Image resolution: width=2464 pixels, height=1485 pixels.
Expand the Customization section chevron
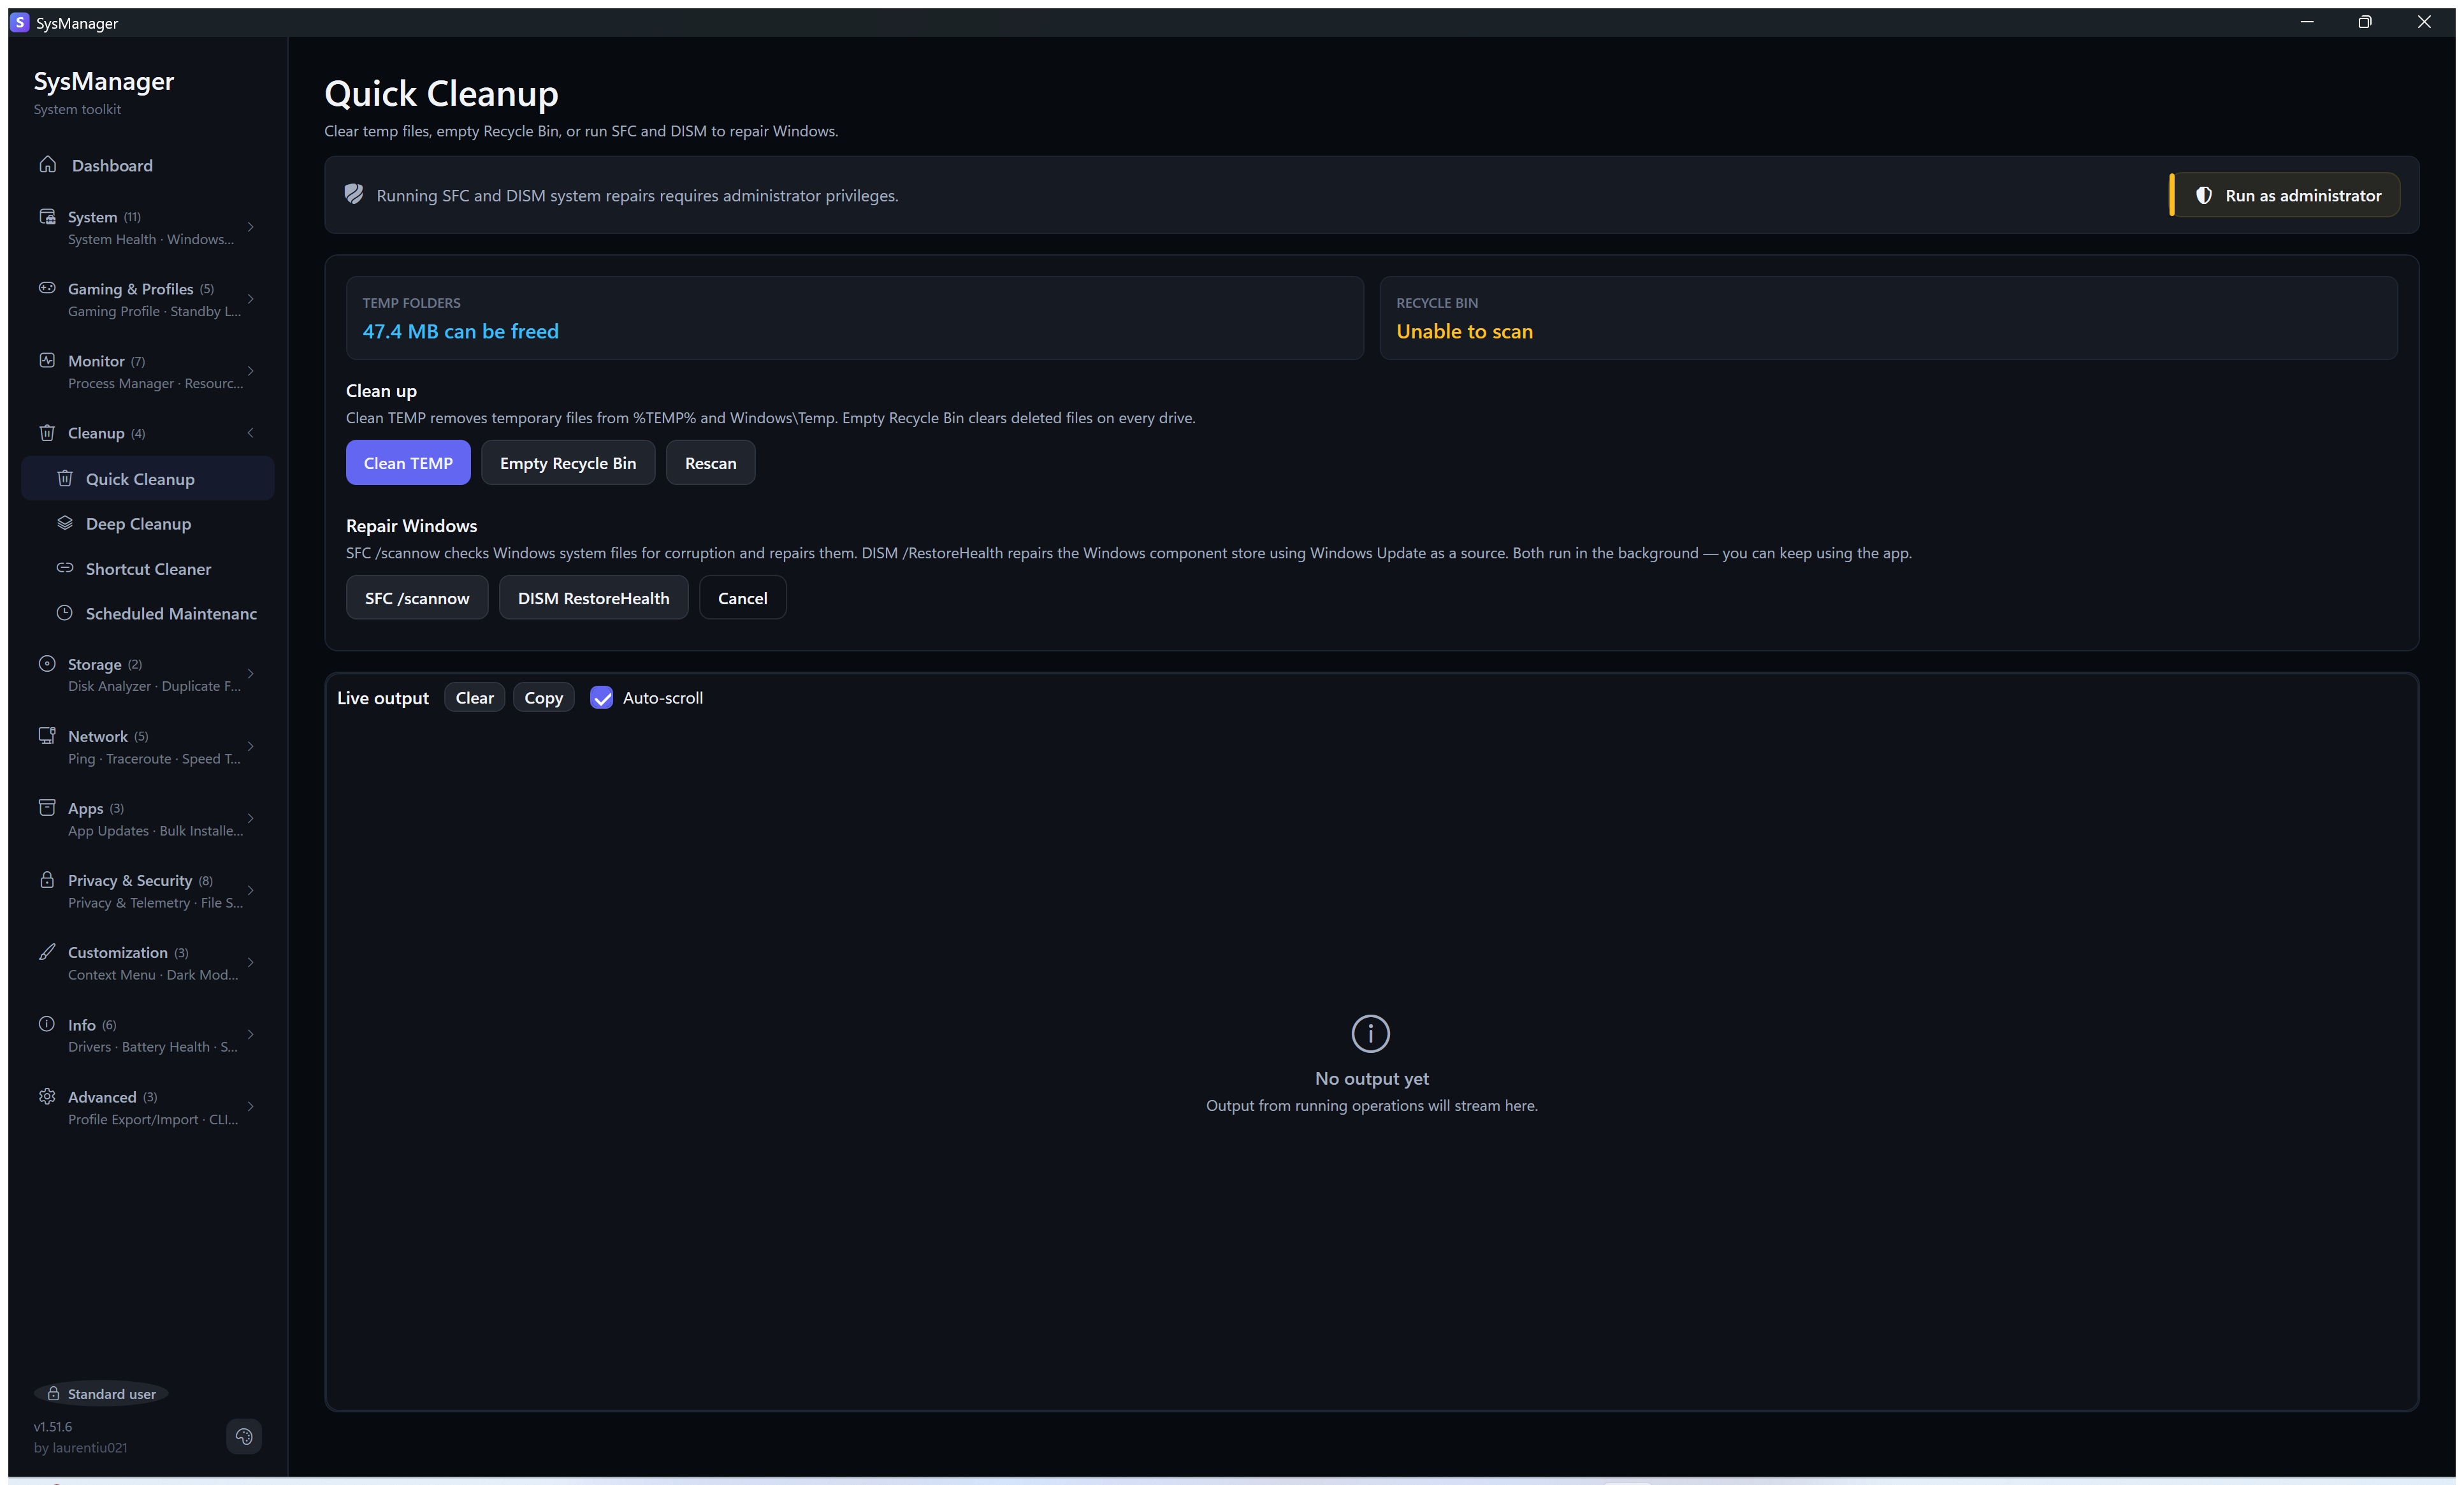coord(251,962)
